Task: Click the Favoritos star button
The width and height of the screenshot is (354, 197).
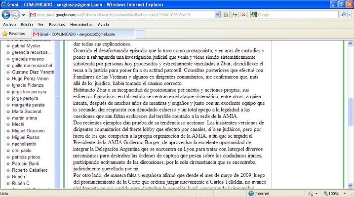Action: (x=14, y=34)
